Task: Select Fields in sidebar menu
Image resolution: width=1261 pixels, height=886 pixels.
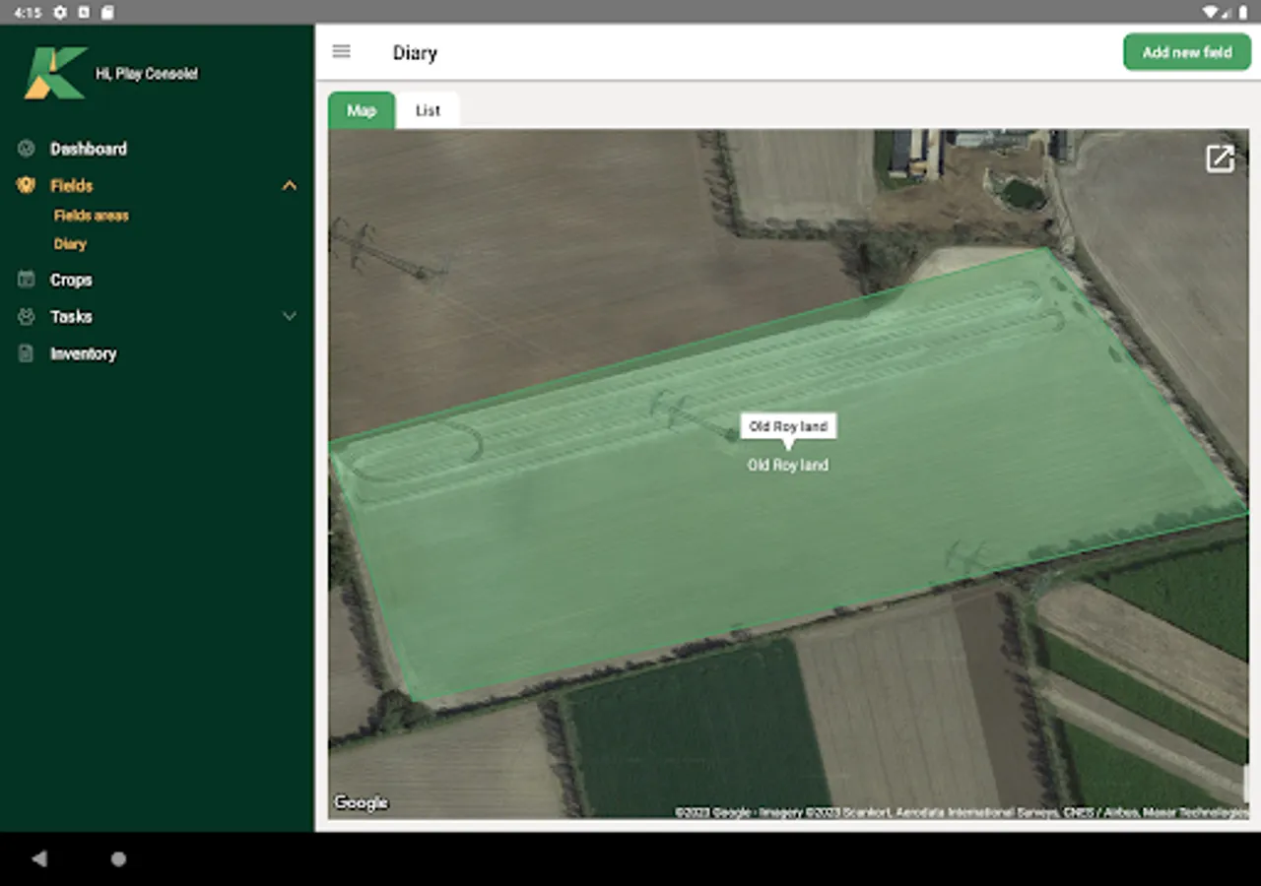Action: point(72,185)
